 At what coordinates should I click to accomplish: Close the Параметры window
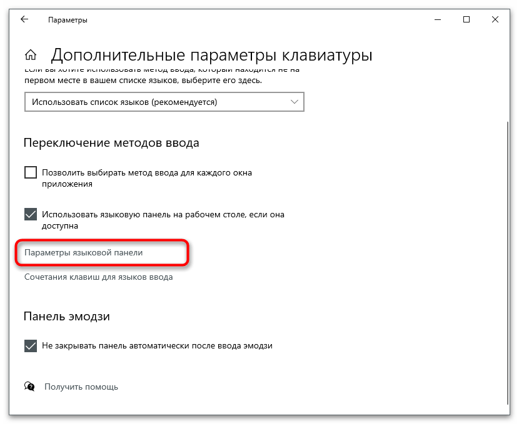coord(495,20)
